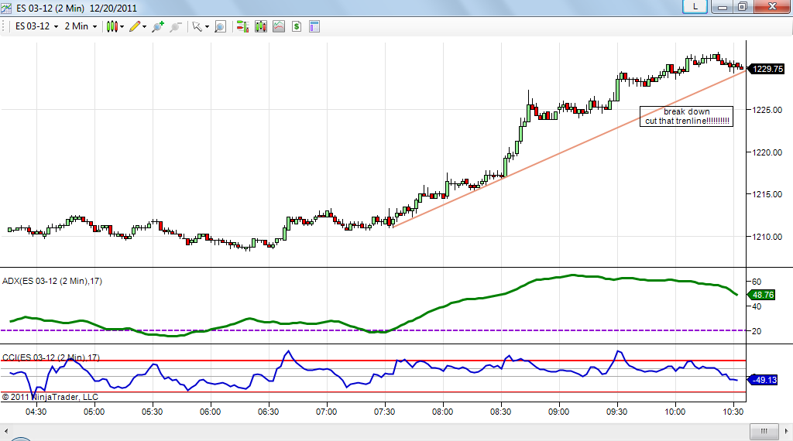Viewport: 793px width, 441px height.
Task: Click the -49.13 CCI value marker
Action: pos(763,380)
